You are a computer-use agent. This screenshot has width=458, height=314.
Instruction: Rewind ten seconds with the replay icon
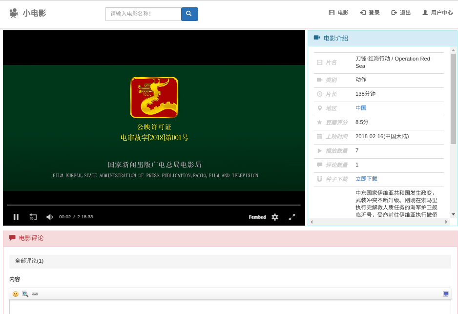tap(33, 217)
